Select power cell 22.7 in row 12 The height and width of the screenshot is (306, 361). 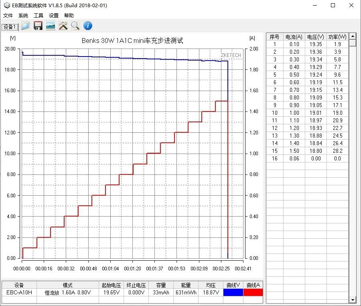coord(337,128)
